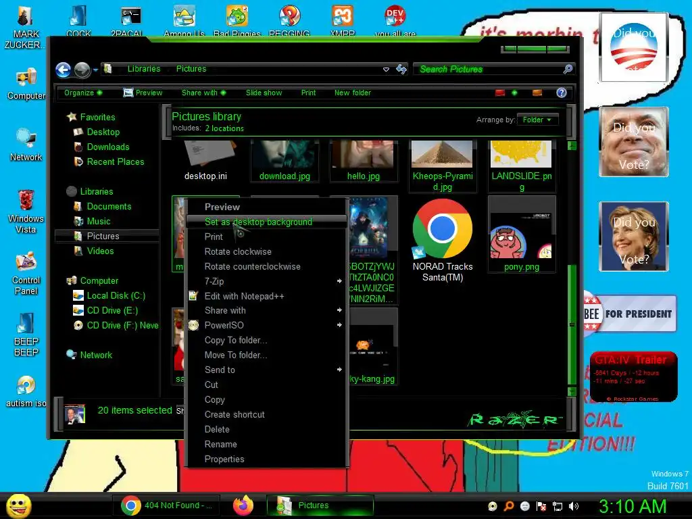692x519 pixels.
Task: Click the tray volume speaker icon
Action: (x=573, y=506)
